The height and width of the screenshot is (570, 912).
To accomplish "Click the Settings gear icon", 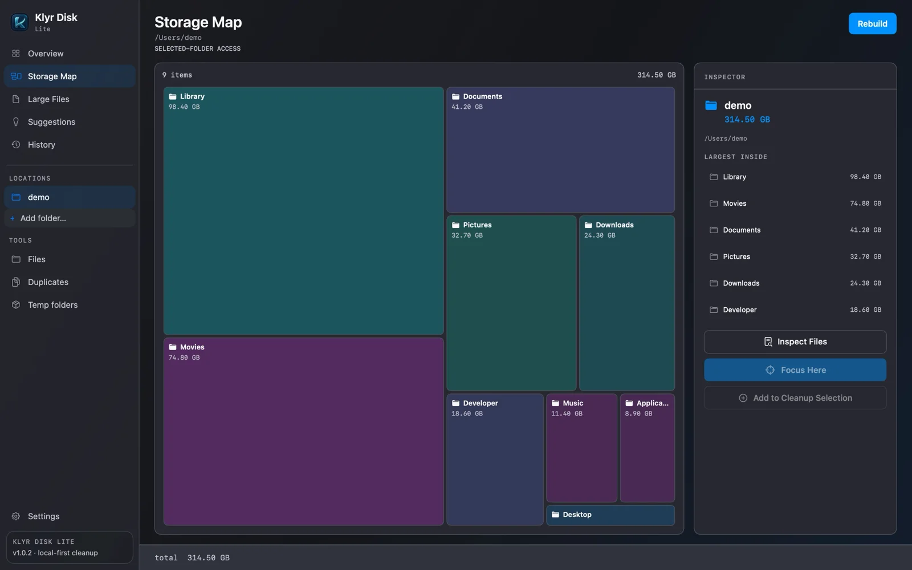I will [16, 516].
